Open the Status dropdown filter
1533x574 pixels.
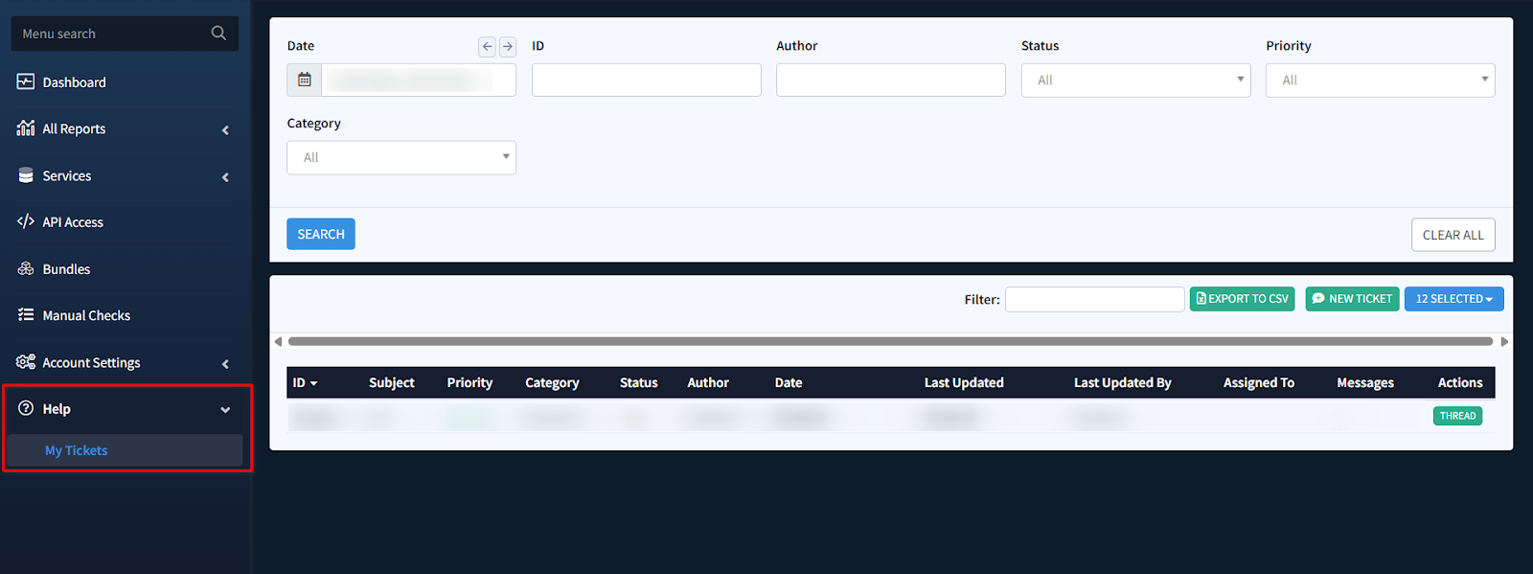[x=1135, y=80]
